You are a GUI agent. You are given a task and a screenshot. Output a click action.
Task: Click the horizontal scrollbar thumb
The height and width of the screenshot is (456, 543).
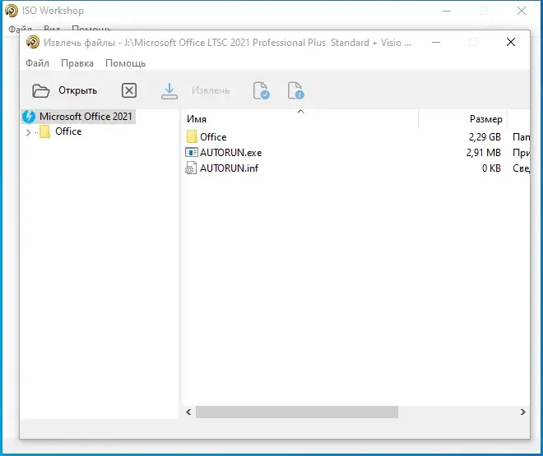297,412
